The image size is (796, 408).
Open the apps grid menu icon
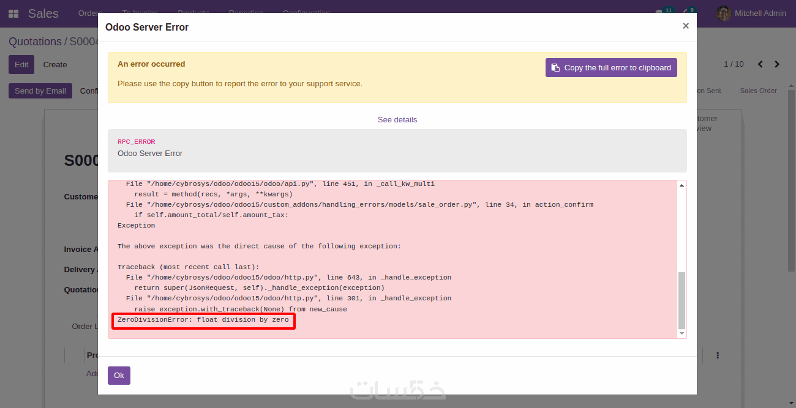click(13, 13)
